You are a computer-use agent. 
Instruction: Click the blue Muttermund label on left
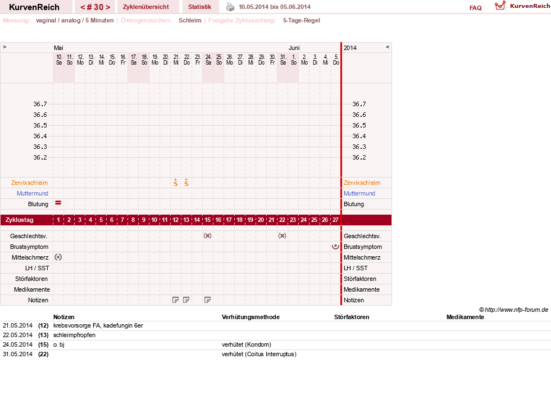pos(33,193)
